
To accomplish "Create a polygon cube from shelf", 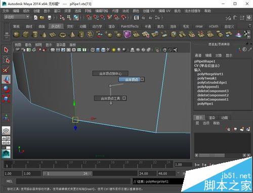I will tap(26, 34).
